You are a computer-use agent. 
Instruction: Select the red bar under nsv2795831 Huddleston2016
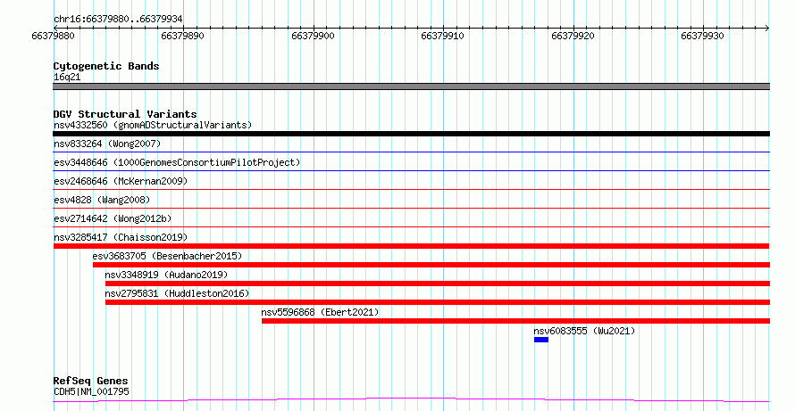(x=438, y=302)
